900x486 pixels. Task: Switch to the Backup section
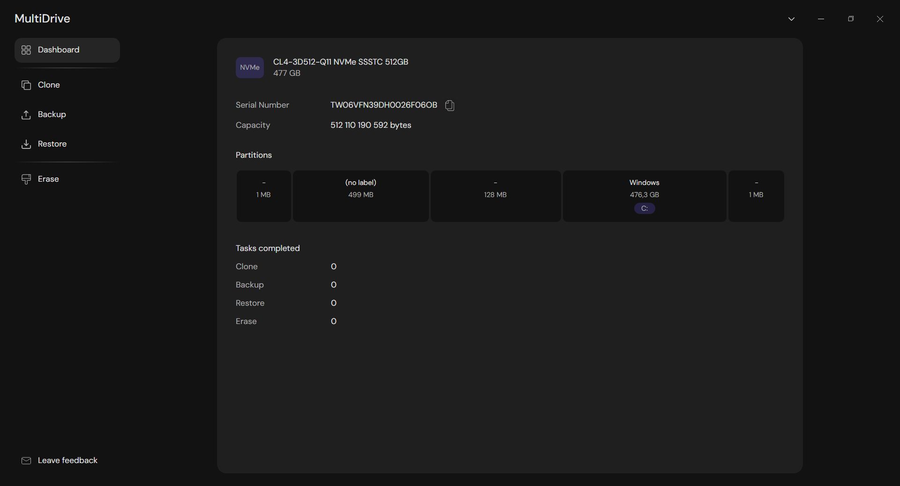coord(52,115)
